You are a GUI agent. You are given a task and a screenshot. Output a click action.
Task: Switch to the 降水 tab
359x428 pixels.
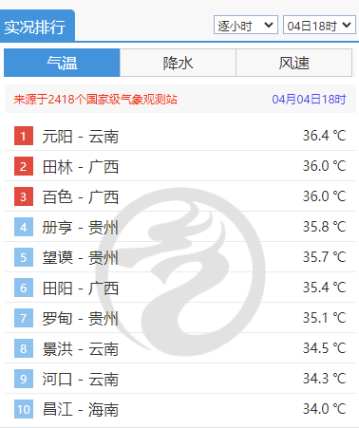(x=178, y=63)
